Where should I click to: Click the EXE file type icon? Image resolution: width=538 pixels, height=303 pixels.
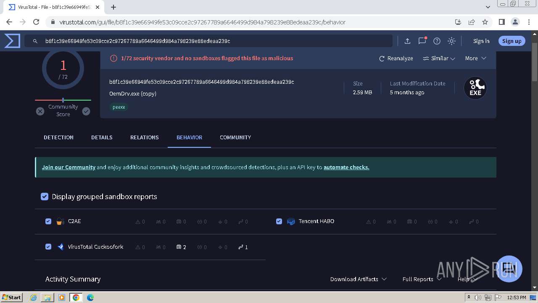(475, 88)
